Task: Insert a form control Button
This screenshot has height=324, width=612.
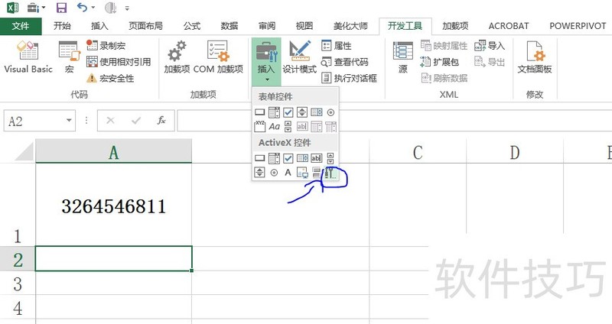Action: pos(259,112)
